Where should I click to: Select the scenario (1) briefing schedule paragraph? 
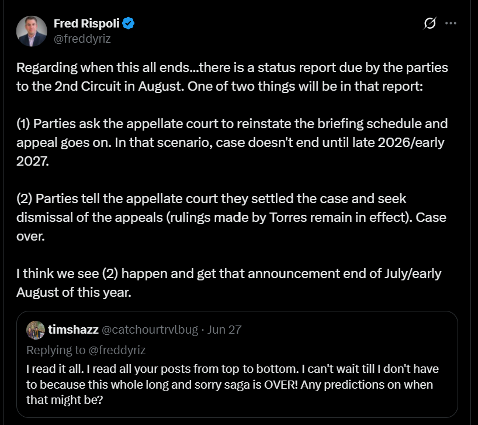click(x=232, y=143)
